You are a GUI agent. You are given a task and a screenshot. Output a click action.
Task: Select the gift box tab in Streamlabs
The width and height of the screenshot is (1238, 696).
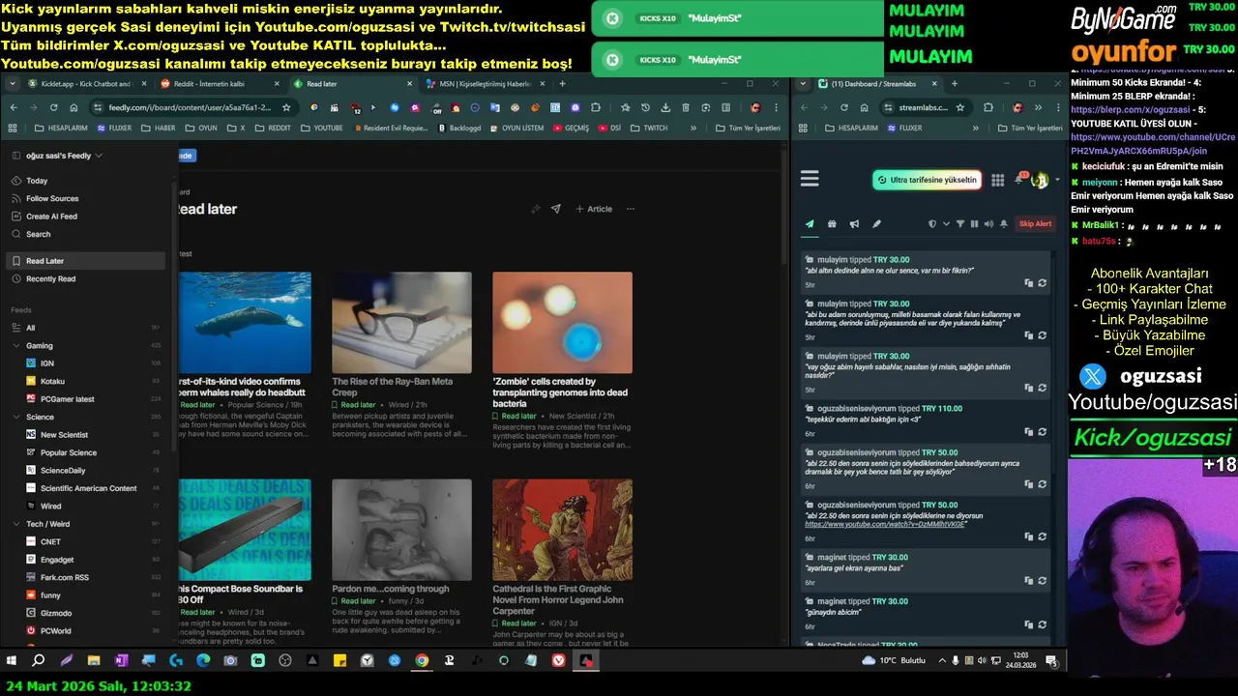(x=832, y=224)
